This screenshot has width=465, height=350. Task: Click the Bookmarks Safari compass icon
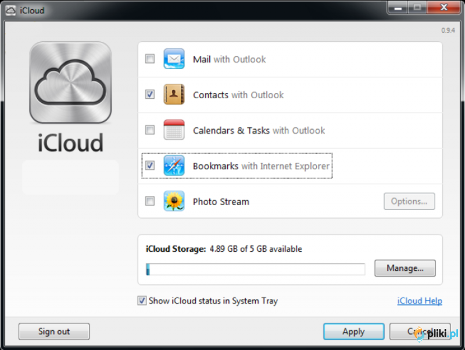pyautogui.click(x=174, y=166)
